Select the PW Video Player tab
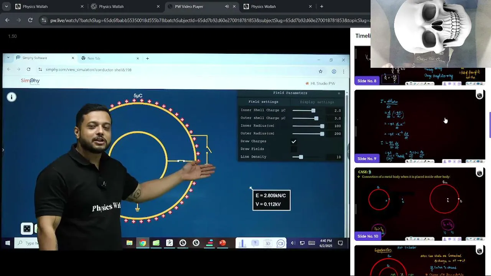 pos(202,7)
